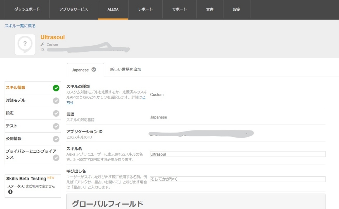Viewport: 339px width, 209px height.
Task: Select スキル情報 in the sidebar
Action: (33, 88)
